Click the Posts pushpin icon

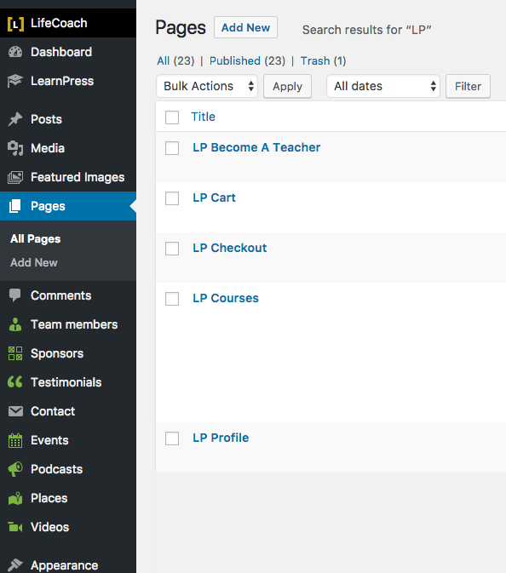pos(15,119)
